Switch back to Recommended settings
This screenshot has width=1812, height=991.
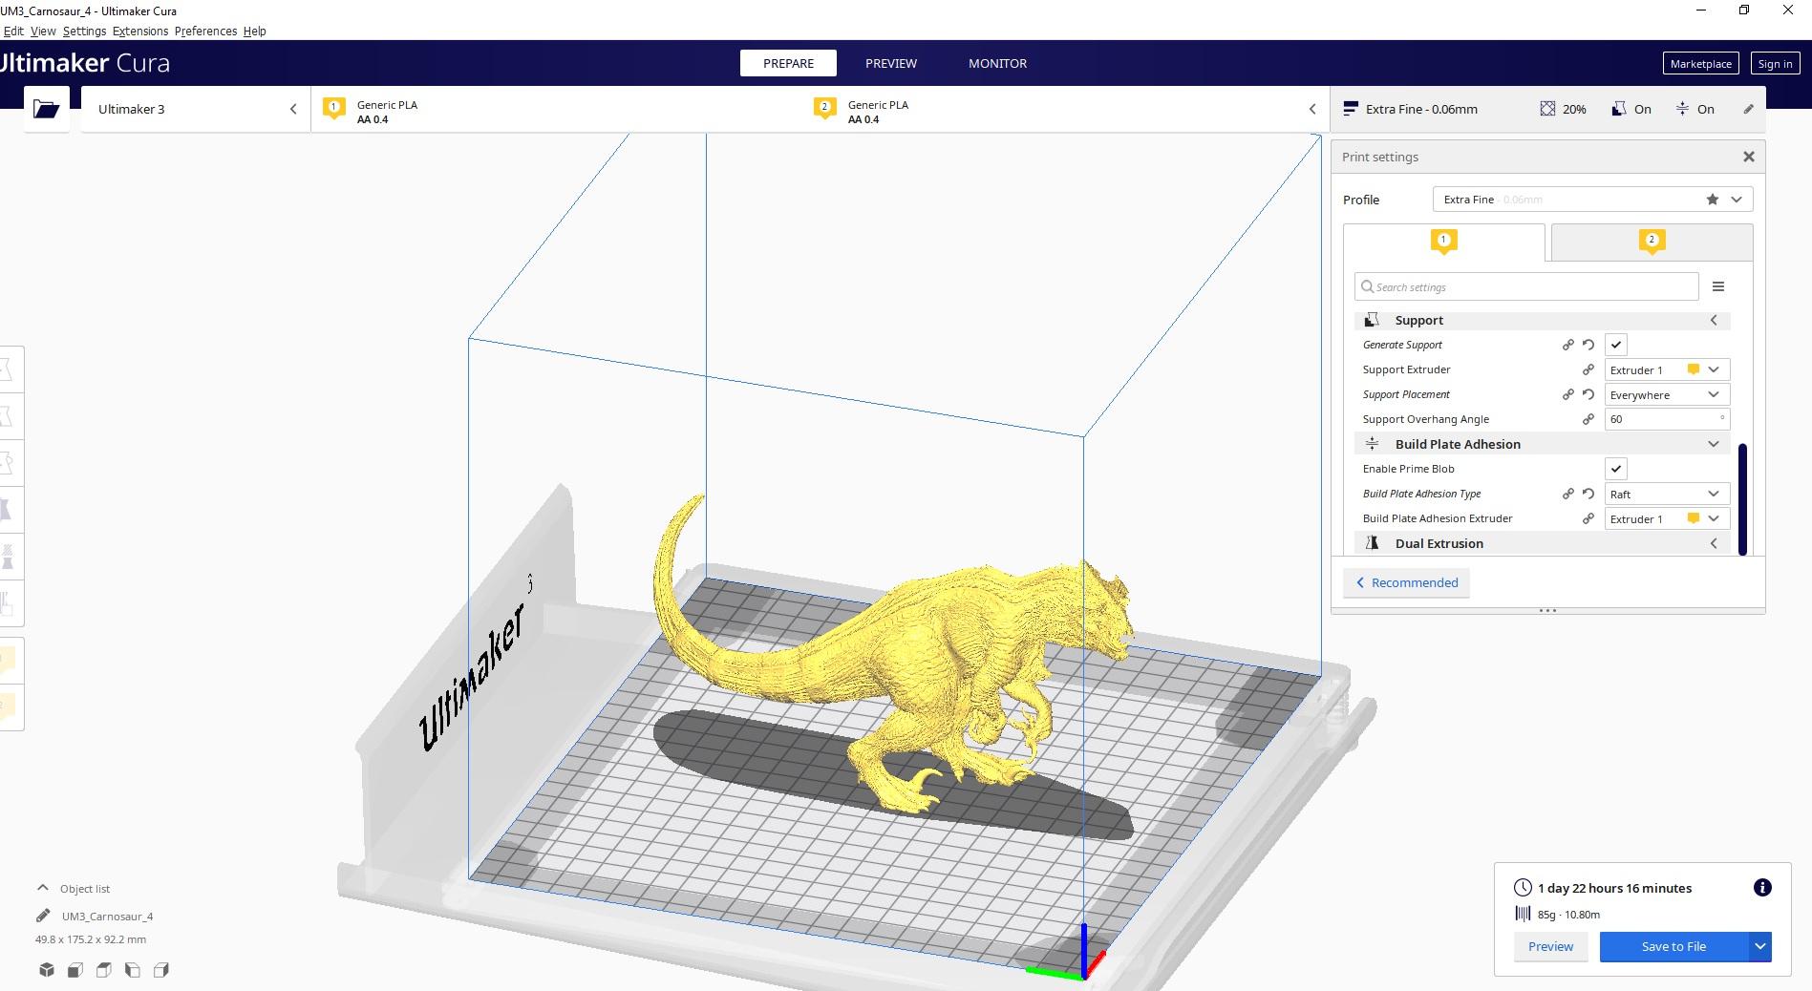pyautogui.click(x=1407, y=582)
